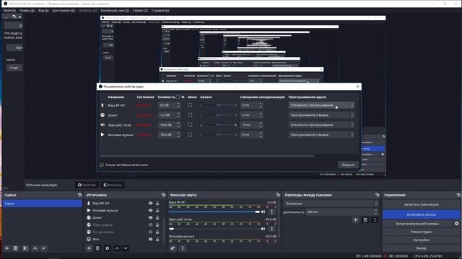
Task: Open audio monitoring dropdown for Boya BY-M1
Action: pos(321,105)
